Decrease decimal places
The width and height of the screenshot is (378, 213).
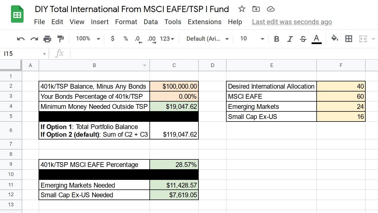click(x=138, y=39)
